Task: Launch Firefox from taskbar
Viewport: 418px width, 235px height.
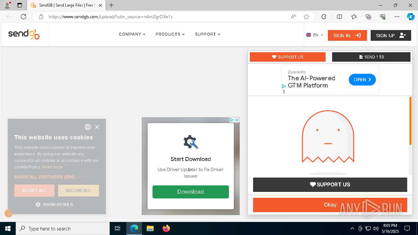Action: pos(166,228)
